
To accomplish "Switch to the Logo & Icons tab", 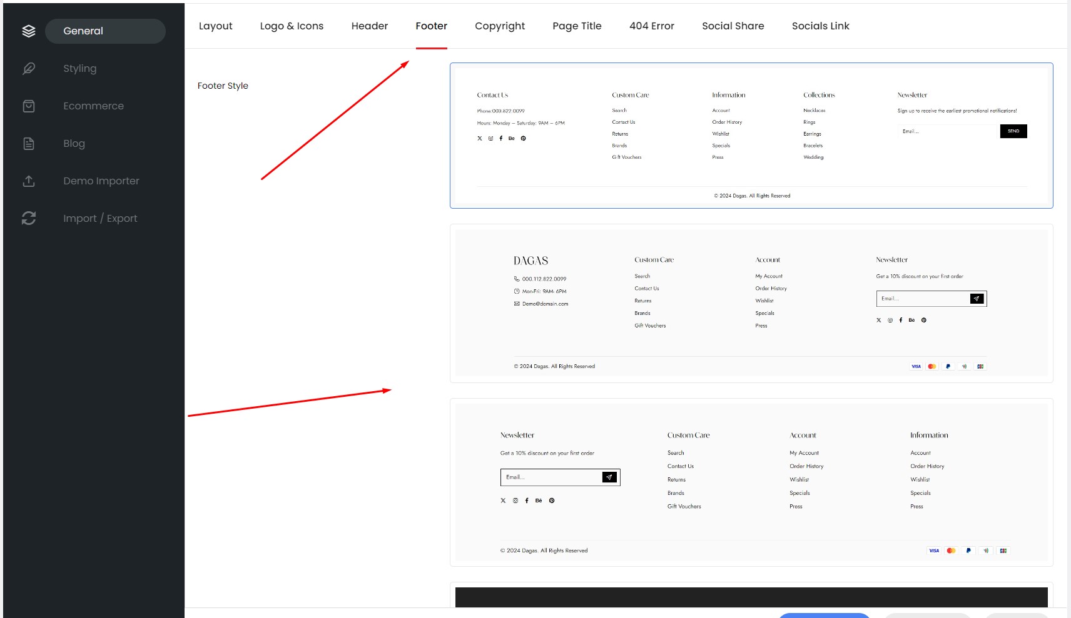I will point(292,26).
